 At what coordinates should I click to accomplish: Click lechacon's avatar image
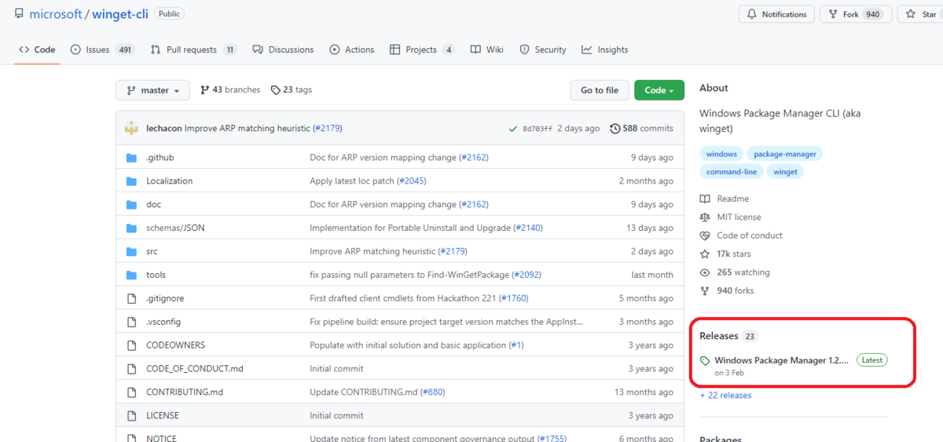tap(132, 128)
